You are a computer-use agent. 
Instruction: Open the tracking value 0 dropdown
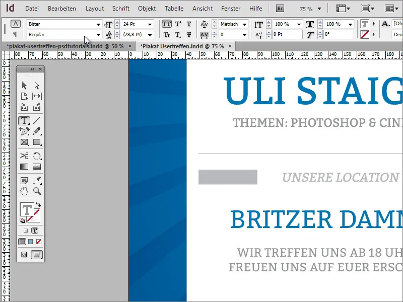click(244, 35)
